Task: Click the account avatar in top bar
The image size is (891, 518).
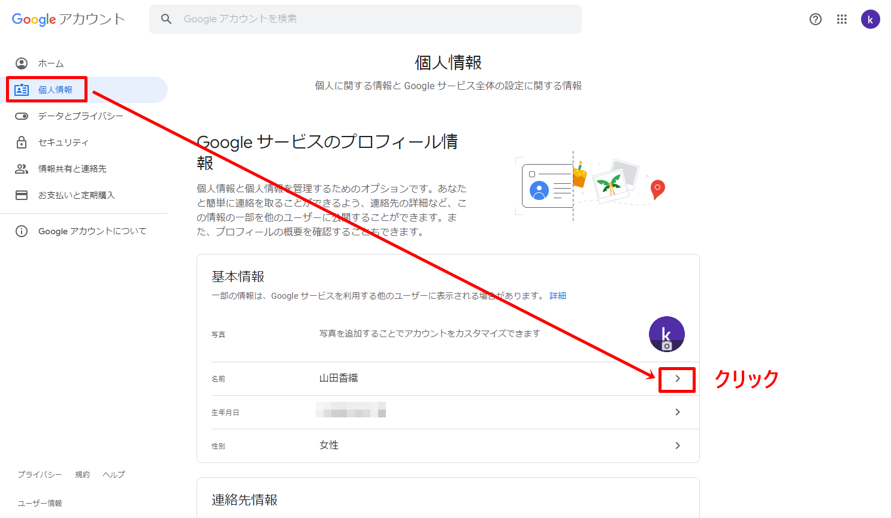Action: (x=870, y=19)
